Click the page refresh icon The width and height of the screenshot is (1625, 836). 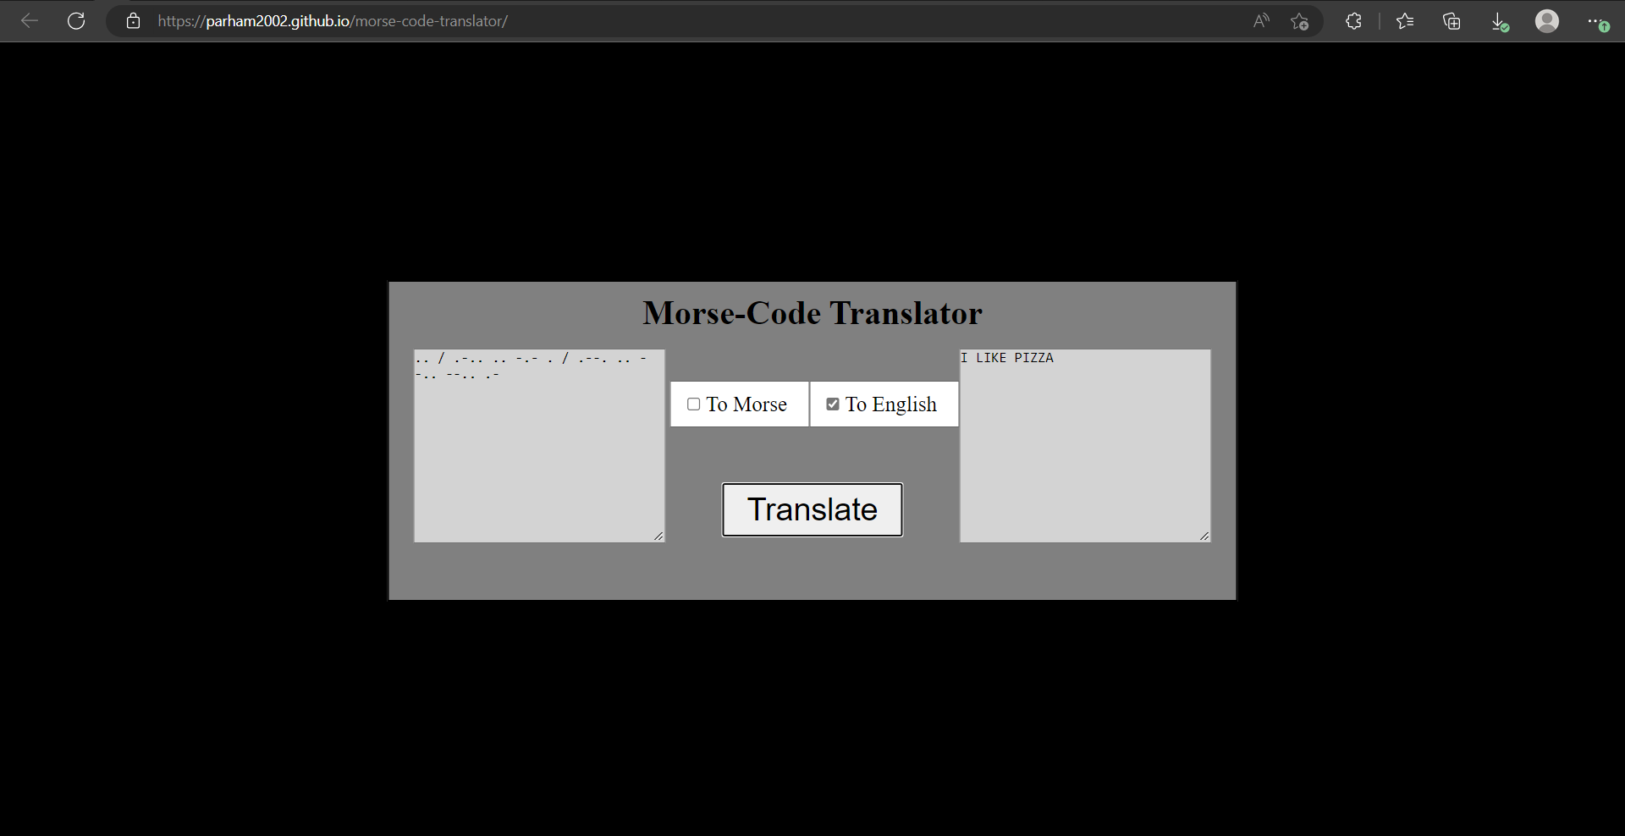coord(76,21)
